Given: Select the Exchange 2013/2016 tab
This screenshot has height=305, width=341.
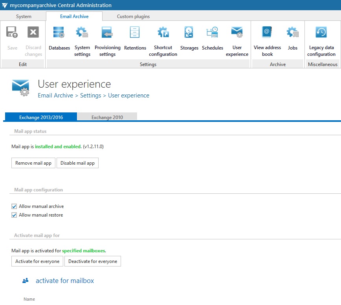Looking at the screenshot, I should [41, 117].
